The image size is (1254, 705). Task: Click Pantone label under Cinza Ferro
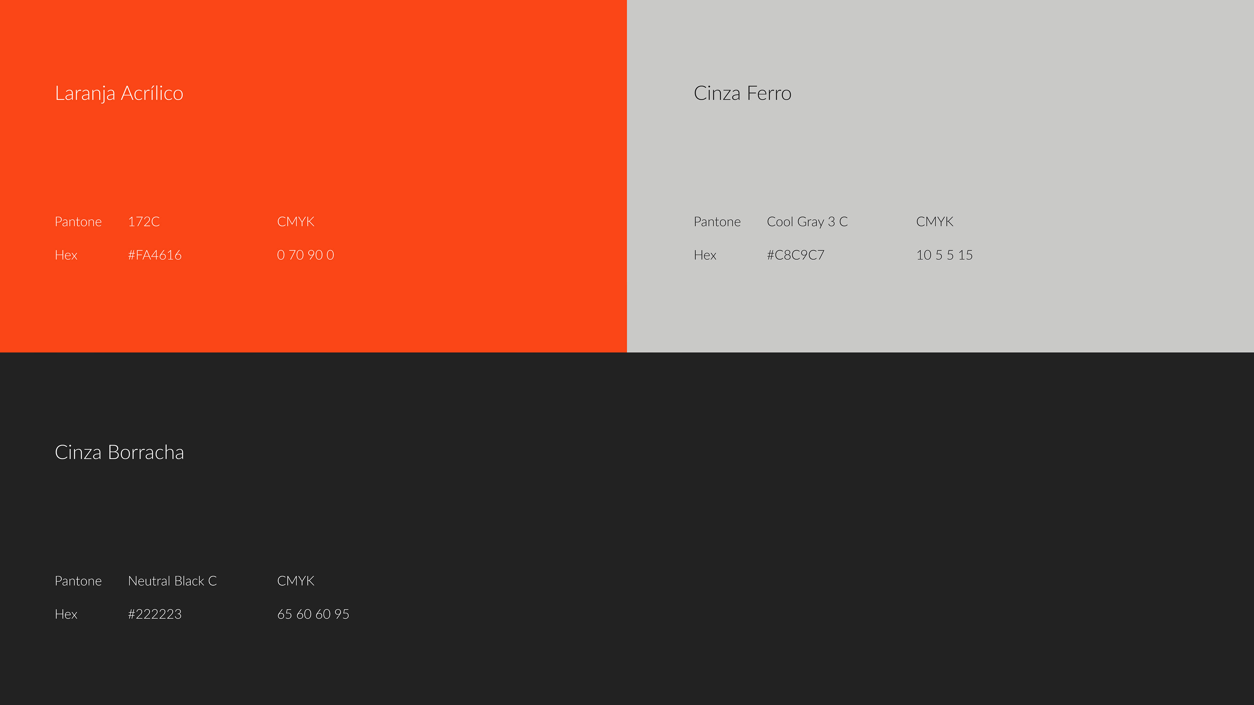click(x=717, y=221)
